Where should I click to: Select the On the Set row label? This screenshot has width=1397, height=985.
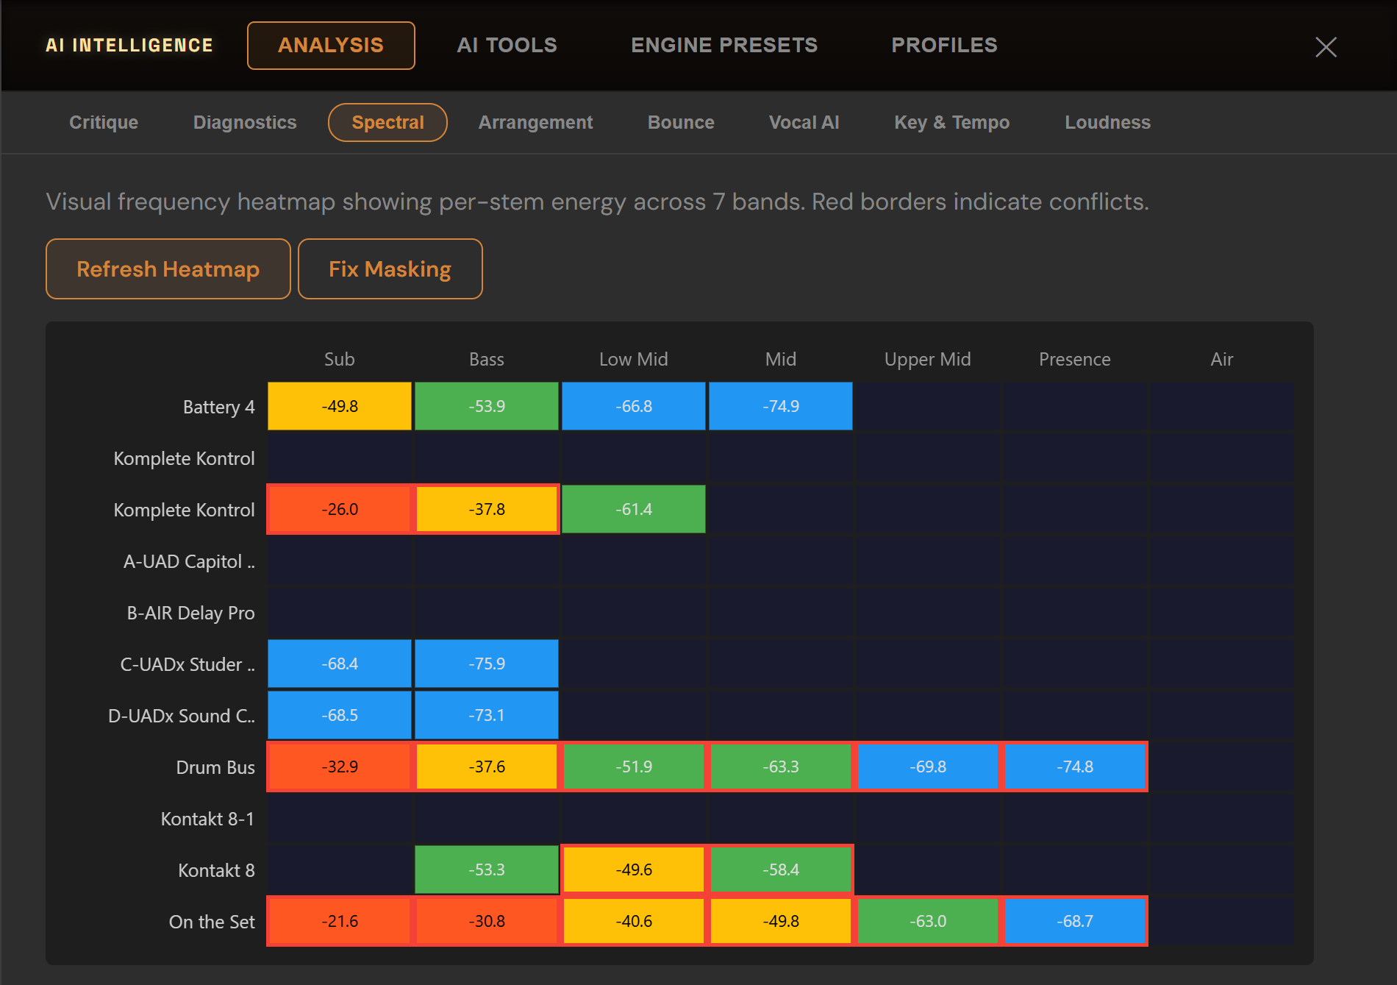212,922
